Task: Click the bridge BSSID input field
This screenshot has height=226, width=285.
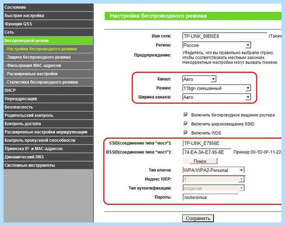Action: point(207,152)
